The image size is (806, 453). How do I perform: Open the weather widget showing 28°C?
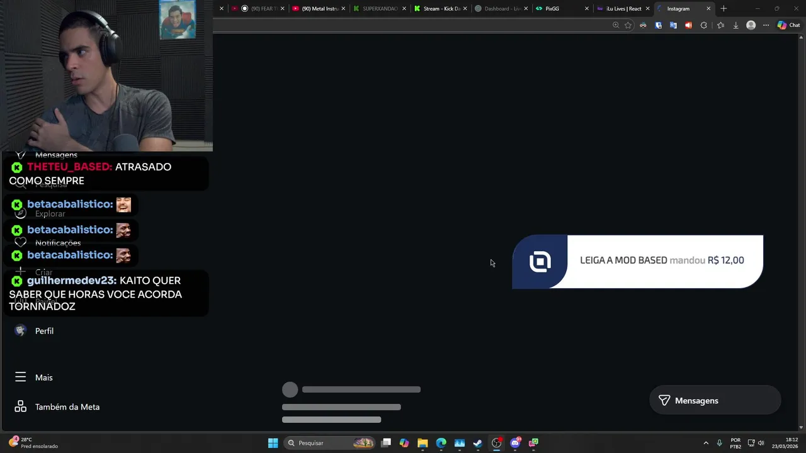[33, 443]
